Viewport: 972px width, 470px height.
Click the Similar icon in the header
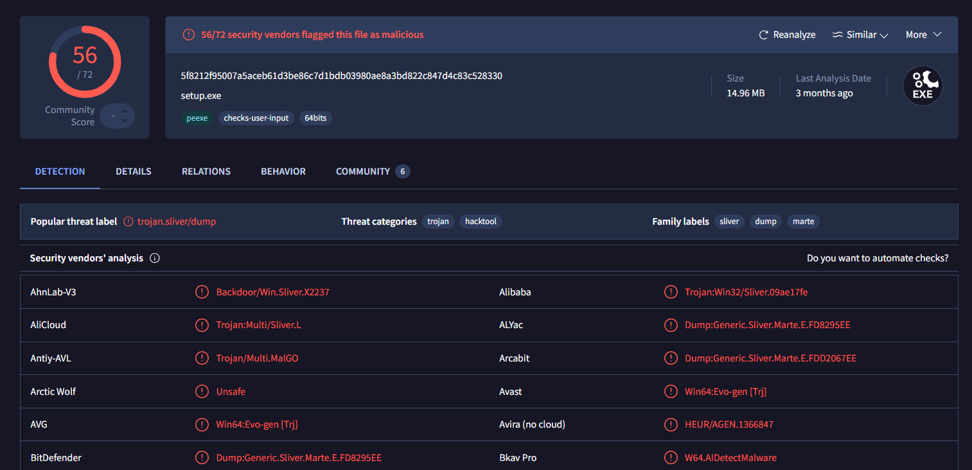click(x=837, y=35)
